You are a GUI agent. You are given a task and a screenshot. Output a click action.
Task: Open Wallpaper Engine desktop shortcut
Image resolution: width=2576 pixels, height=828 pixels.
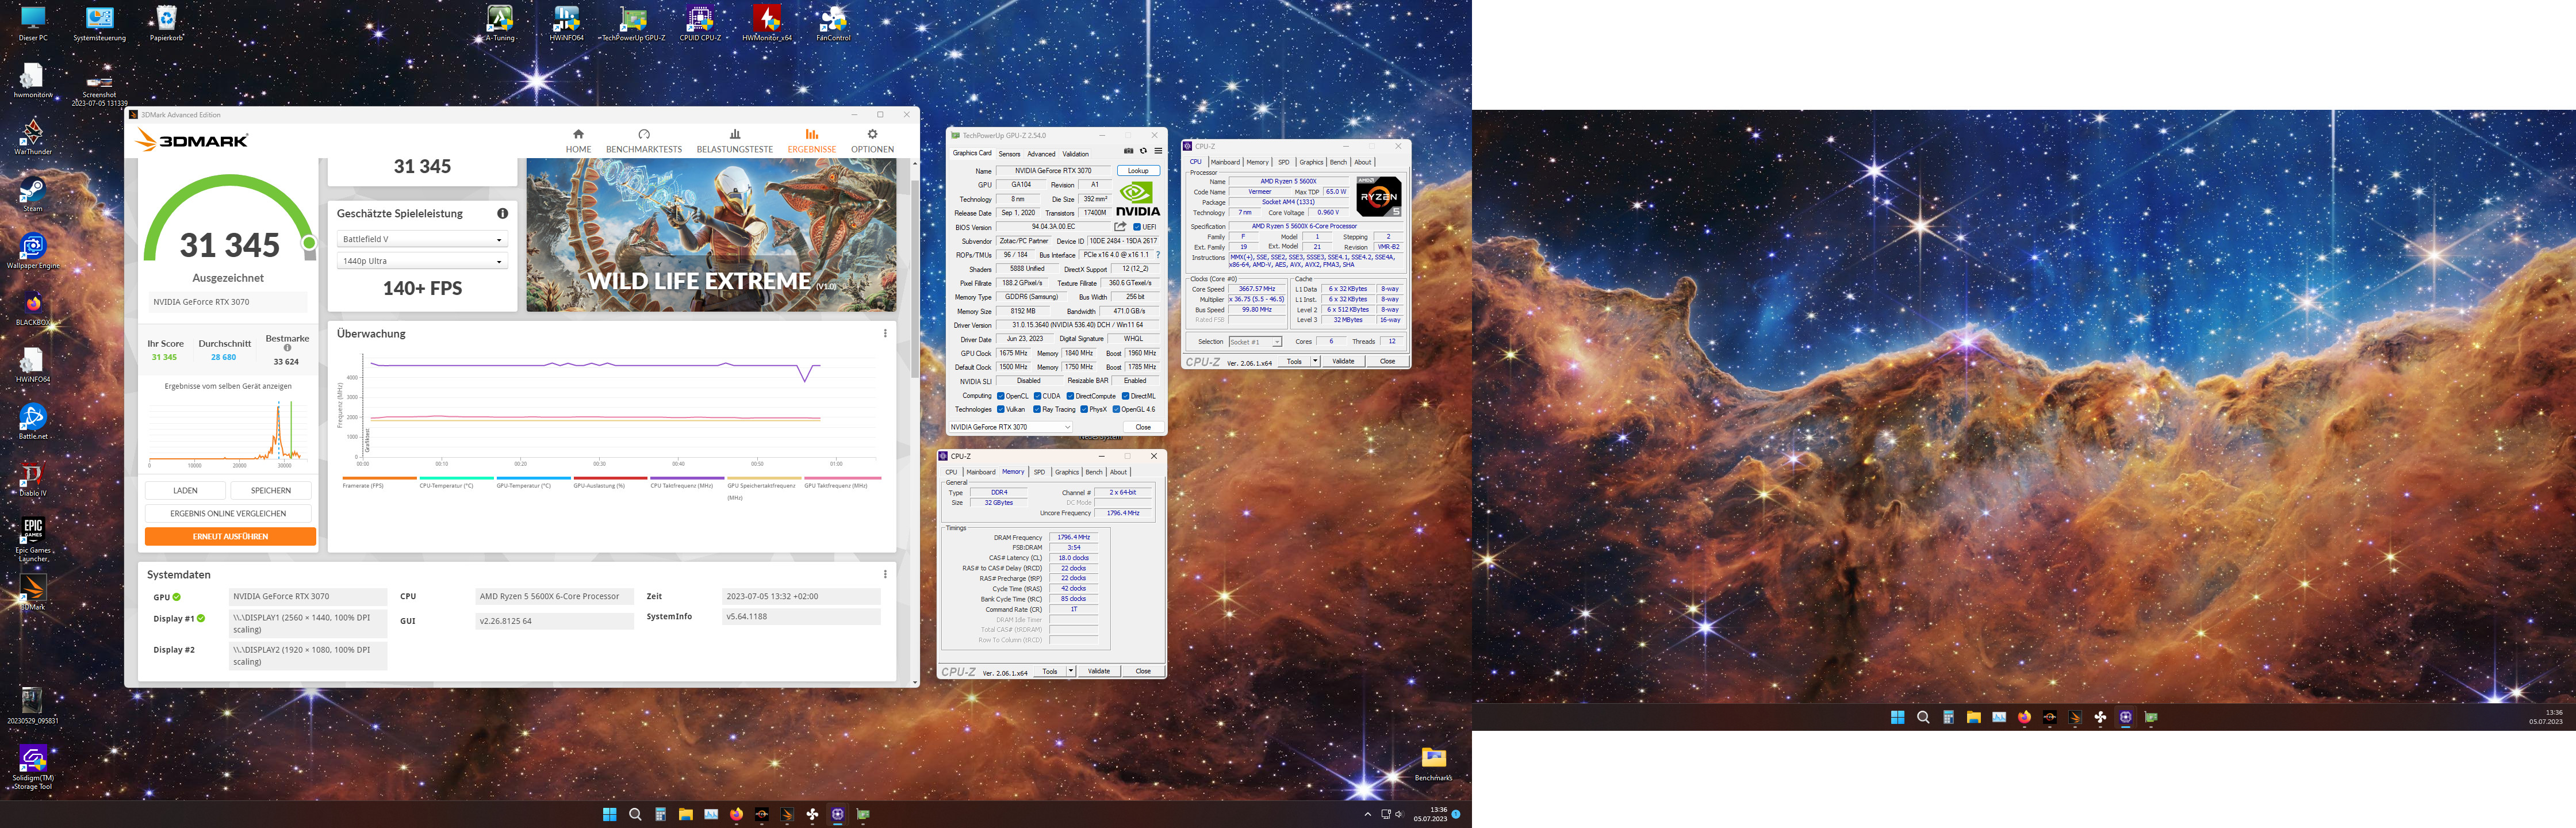33,251
